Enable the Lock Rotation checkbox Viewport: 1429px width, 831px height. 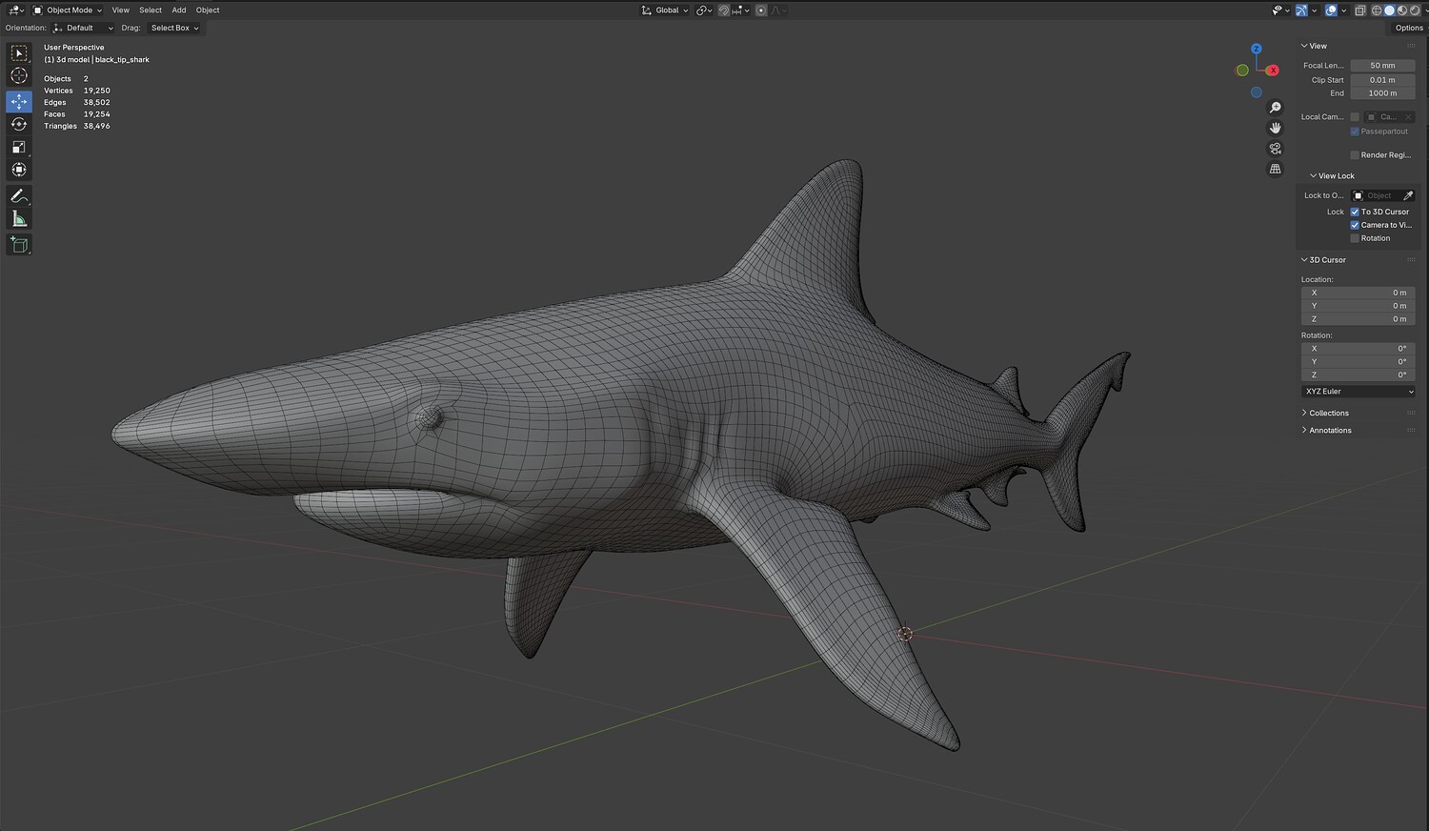(1355, 238)
